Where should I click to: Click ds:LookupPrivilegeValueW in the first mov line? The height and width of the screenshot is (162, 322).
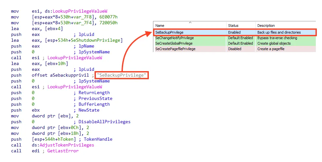click(76, 11)
